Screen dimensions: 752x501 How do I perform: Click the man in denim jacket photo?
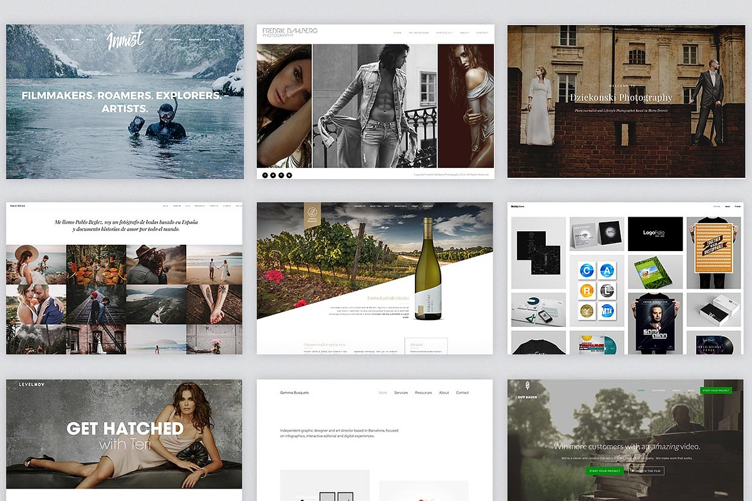pyautogui.click(x=375, y=106)
